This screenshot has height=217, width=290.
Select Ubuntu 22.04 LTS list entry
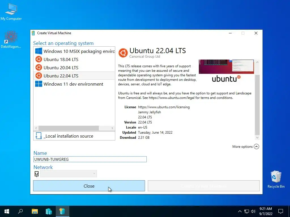point(74,76)
